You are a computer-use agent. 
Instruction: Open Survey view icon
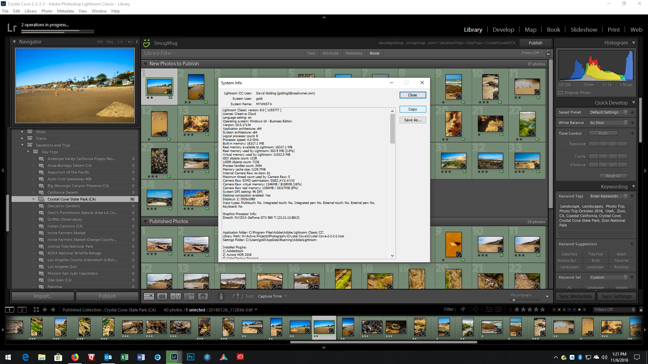(x=189, y=296)
